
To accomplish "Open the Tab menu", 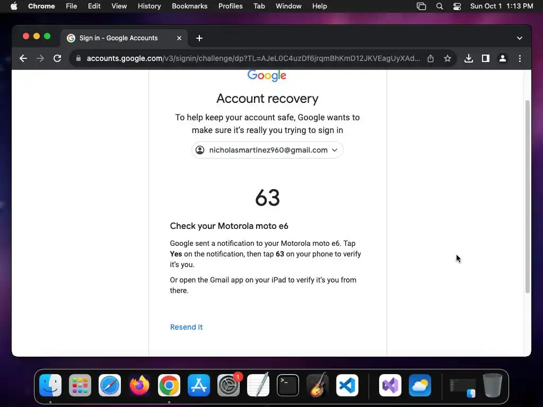I will click(259, 6).
